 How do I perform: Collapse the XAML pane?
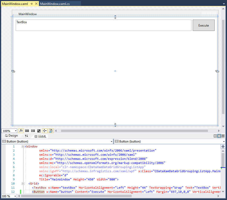pos(223,136)
